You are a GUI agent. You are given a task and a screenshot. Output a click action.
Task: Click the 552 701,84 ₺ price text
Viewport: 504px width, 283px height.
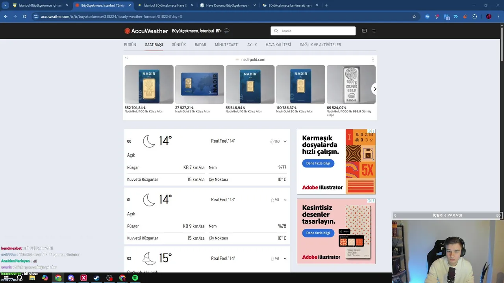[x=135, y=108]
